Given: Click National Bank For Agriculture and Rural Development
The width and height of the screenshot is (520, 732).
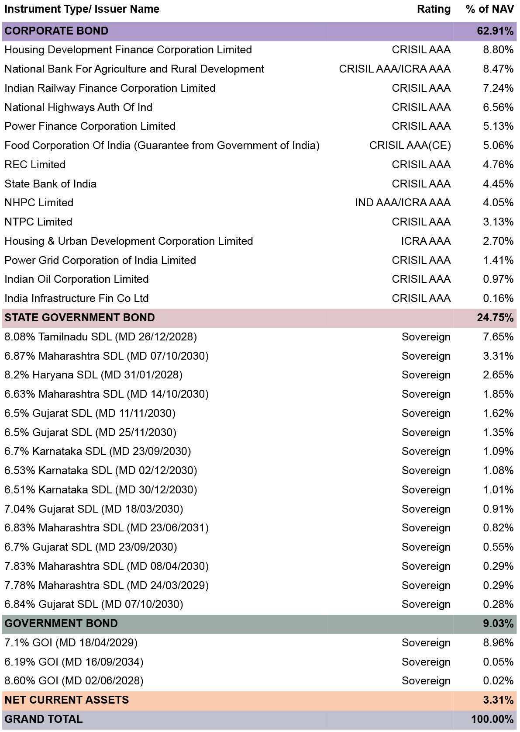Looking at the screenshot, I should coord(134,69).
